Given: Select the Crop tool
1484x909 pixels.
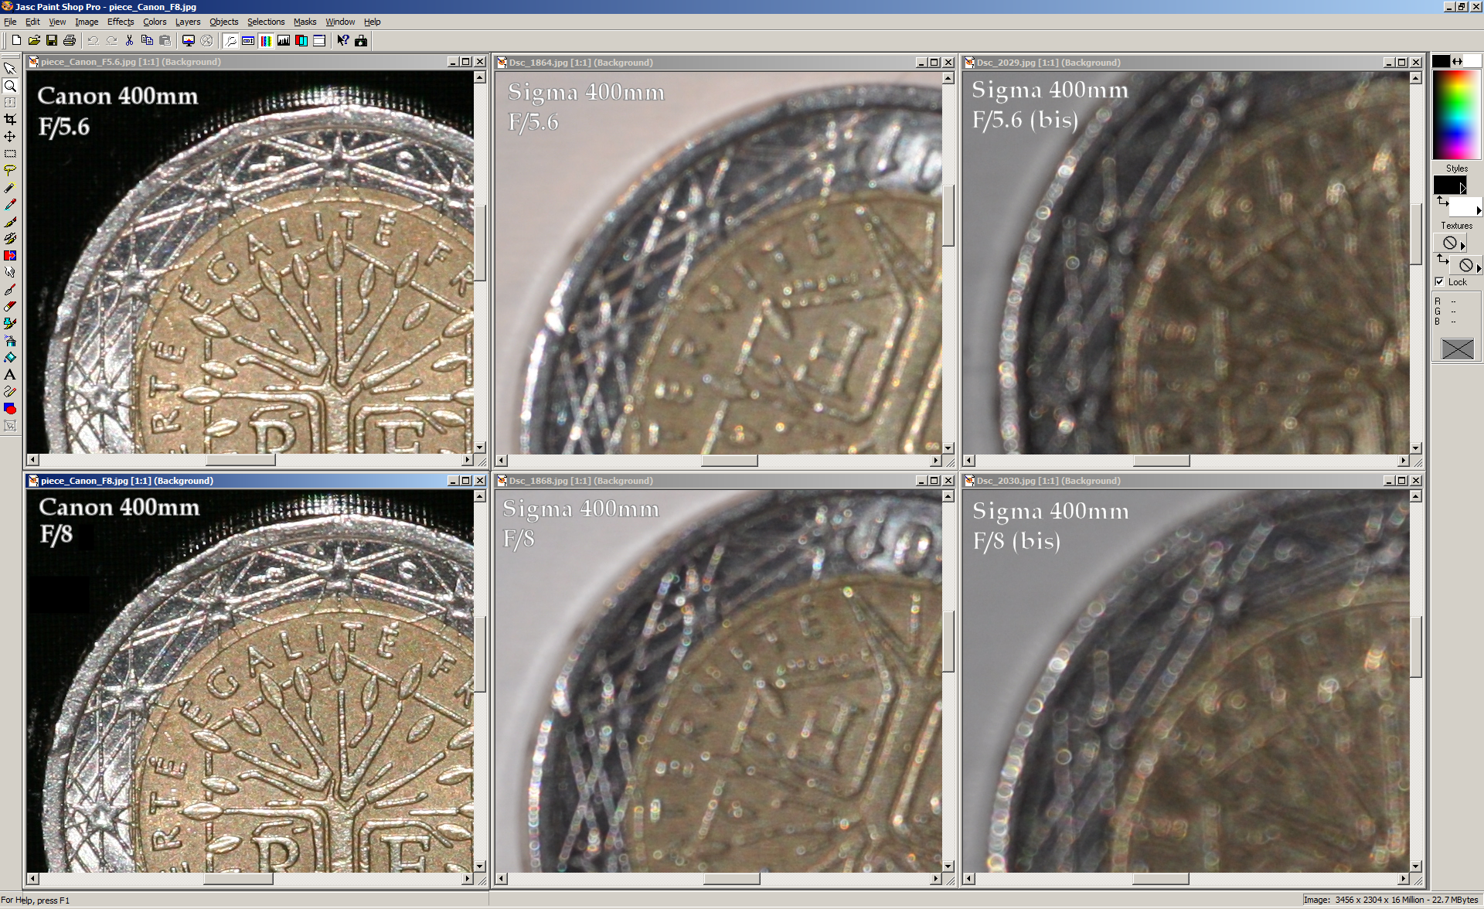Looking at the screenshot, I should pos(10,120).
